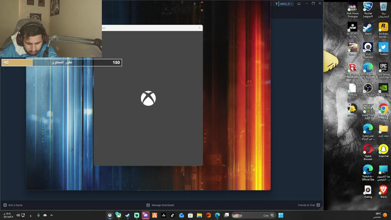Open the Twitter desktop icon
The image size is (391, 220).
tap(383, 50)
